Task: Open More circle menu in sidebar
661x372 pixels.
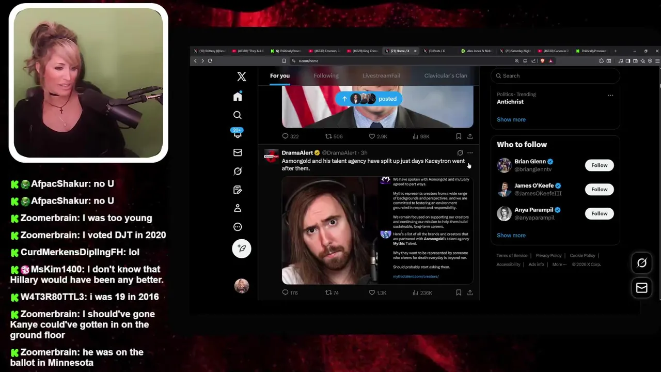Action: click(x=238, y=227)
